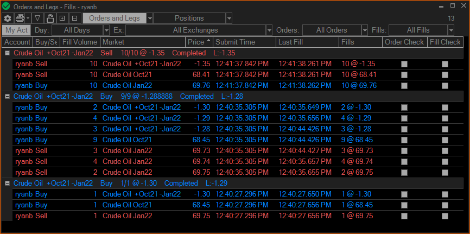This screenshot has width=470, height=234.
Task: Tick Order Check for the 1 @ 69.75 fill
Action: (404, 216)
